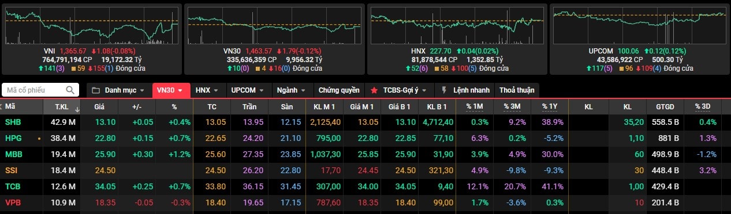Open the Chứng quyền tab
Image resolution: width=731 pixels, height=214 pixels.
(339, 90)
